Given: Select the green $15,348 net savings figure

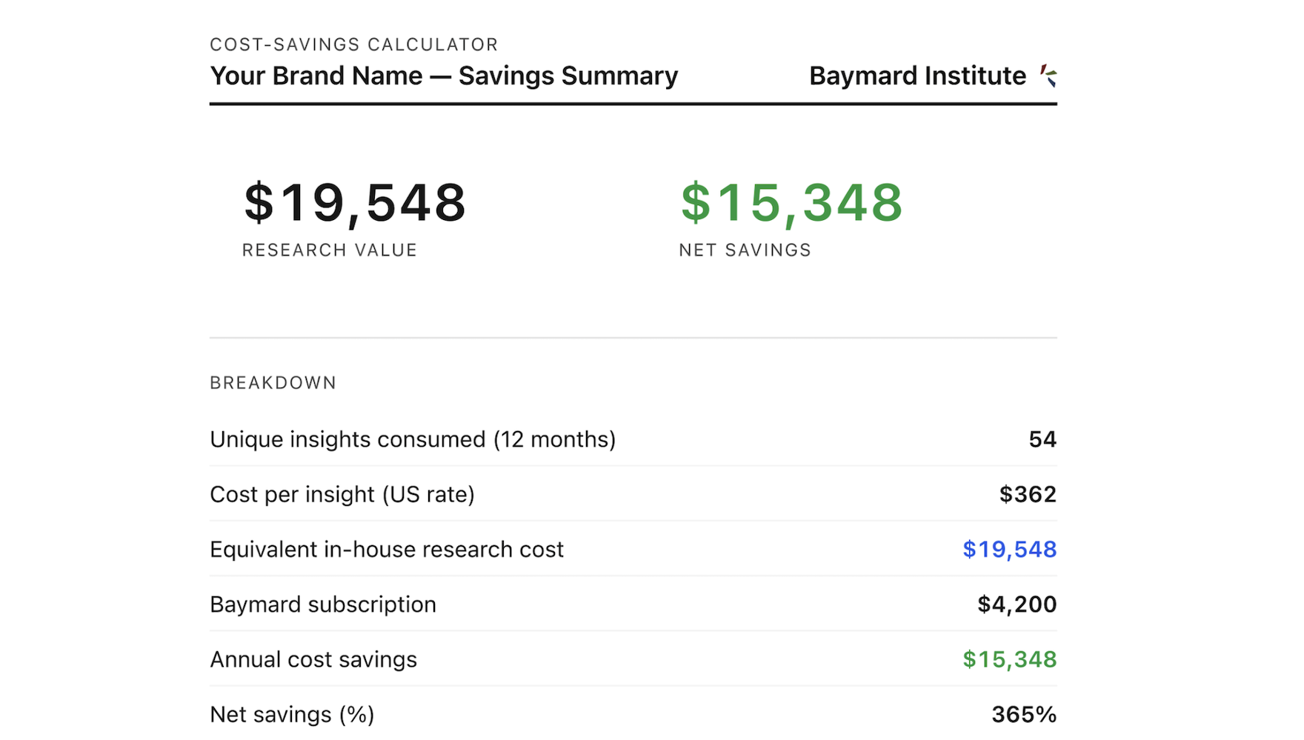Looking at the screenshot, I should (791, 202).
